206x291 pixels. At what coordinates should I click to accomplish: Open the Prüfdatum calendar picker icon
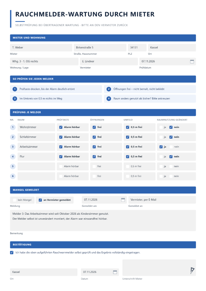(x=192, y=61)
